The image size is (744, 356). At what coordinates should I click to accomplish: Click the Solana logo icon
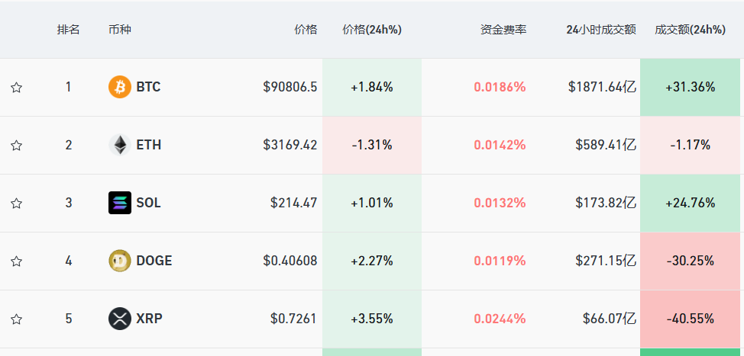point(120,203)
